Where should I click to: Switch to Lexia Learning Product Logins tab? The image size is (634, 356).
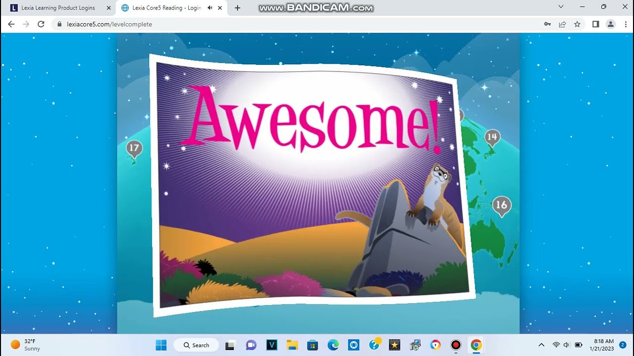(58, 8)
